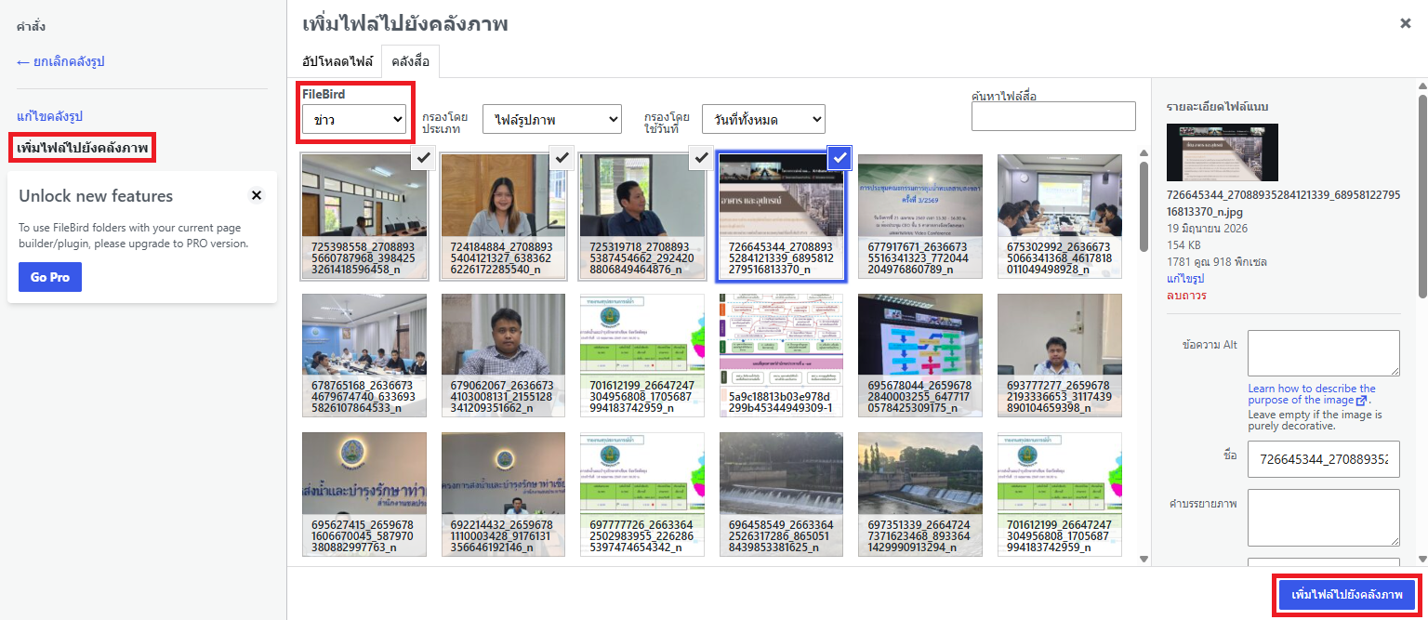Click the attachment details panel scrollbar
Screen dimensions: 1428x620
[1422, 195]
